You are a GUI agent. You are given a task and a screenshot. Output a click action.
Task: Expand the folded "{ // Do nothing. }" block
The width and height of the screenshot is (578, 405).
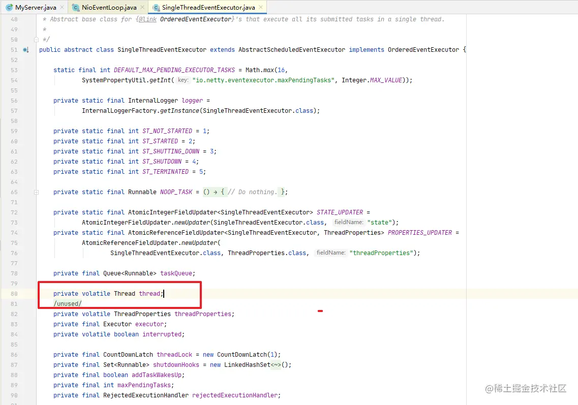(253, 192)
